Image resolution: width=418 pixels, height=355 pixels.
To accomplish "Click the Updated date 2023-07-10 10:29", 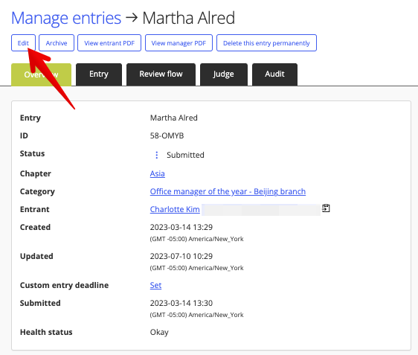I will coord(181,256).
